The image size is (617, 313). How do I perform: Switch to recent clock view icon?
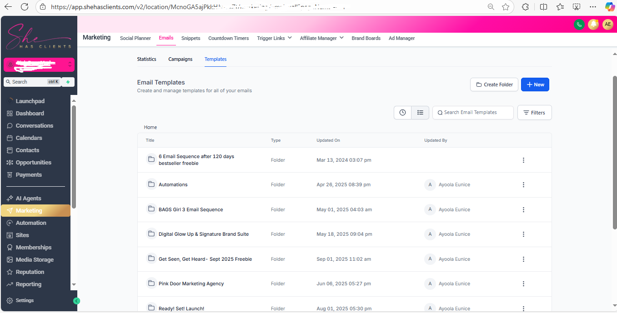pos(402,113)
